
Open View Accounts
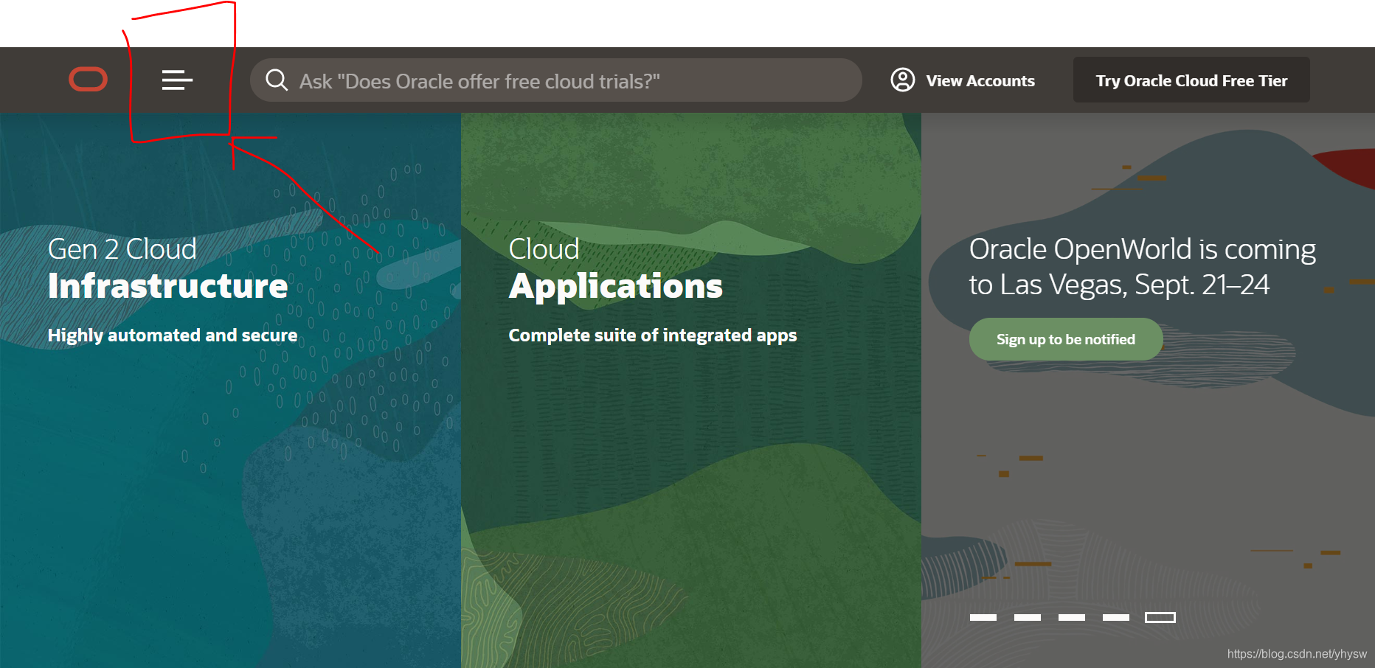pyautogui.click(x=980, y=80)
